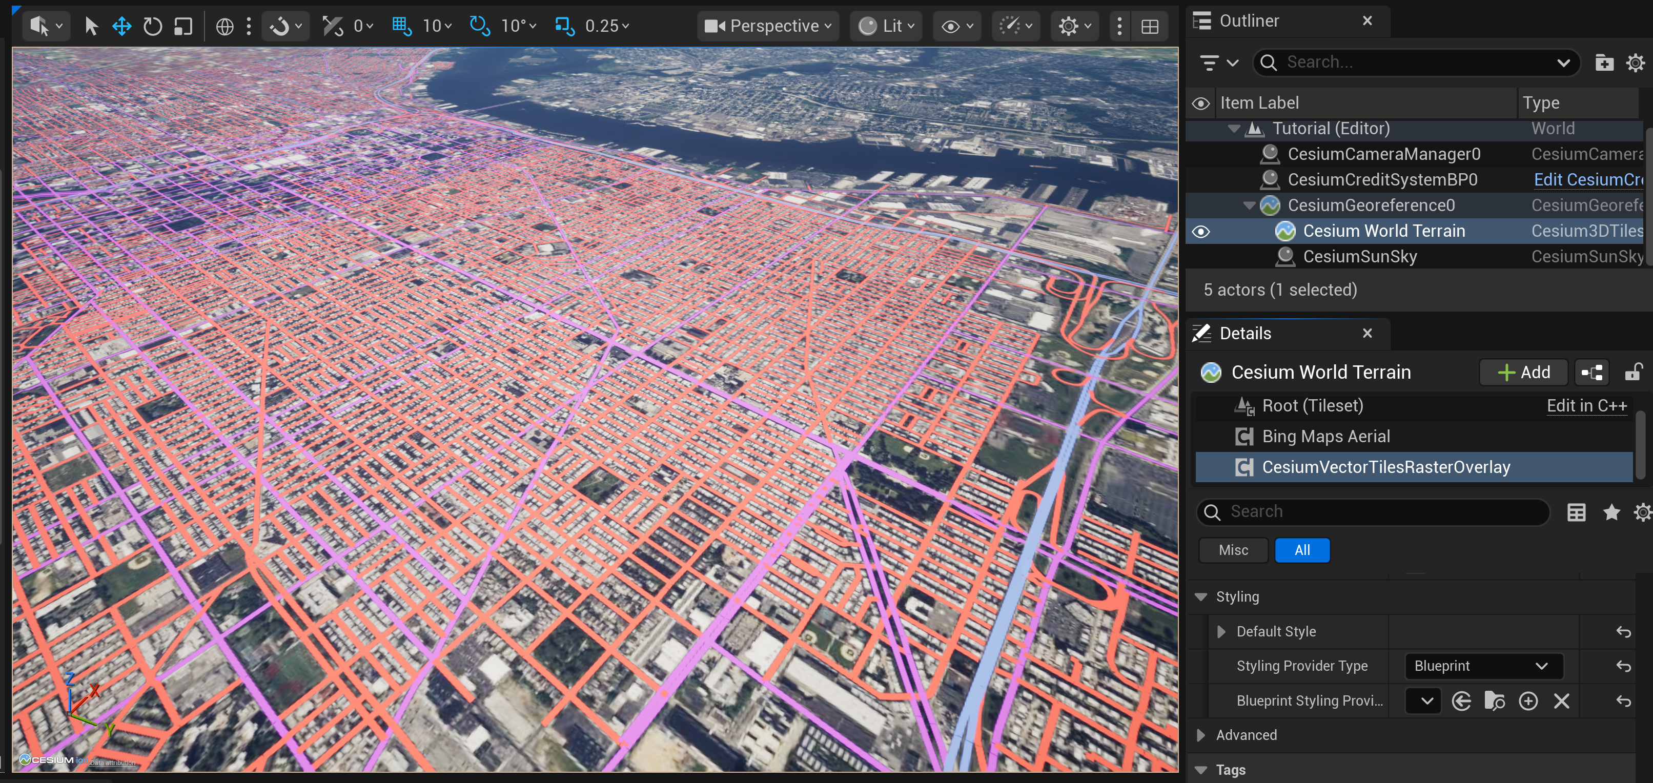Screen dimensions: 1653x783
Task: Toggle the Details lock icon
Action: 1634,373
